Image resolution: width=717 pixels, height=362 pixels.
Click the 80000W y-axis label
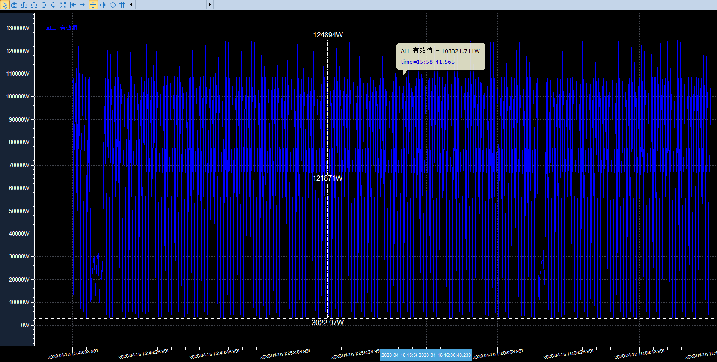click(19, 142)
